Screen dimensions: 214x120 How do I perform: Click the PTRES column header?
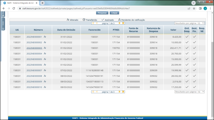pyautogui.click(x=116, y=30)
